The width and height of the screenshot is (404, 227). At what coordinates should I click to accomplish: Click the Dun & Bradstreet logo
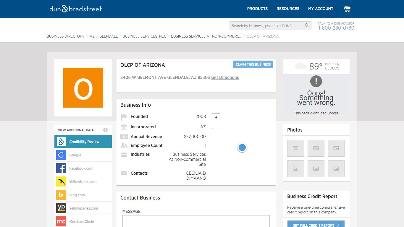point(76,9)
